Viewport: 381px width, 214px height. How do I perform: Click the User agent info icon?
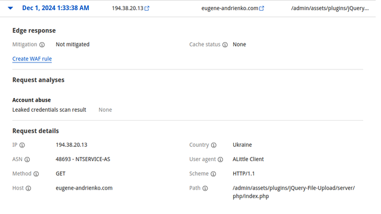coord(220,159)
